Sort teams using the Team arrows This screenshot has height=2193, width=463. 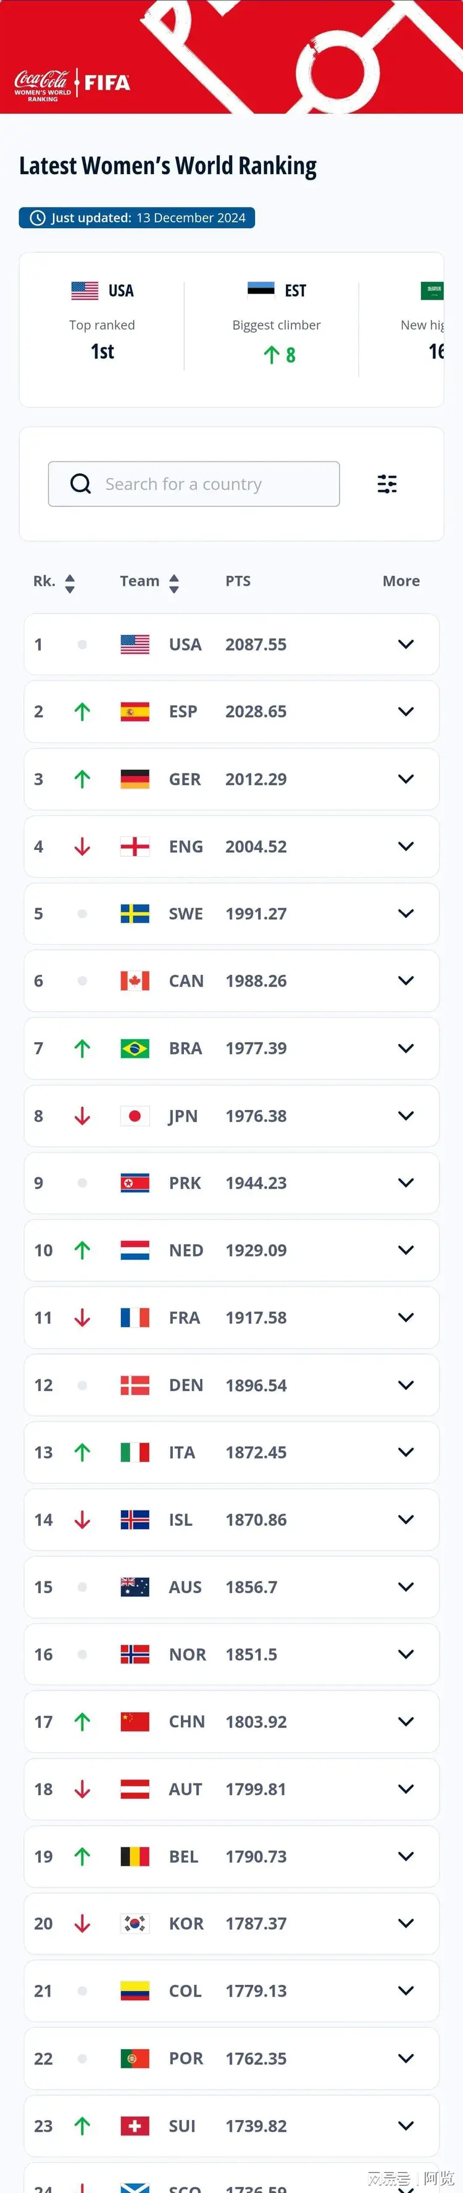(173, 583)
